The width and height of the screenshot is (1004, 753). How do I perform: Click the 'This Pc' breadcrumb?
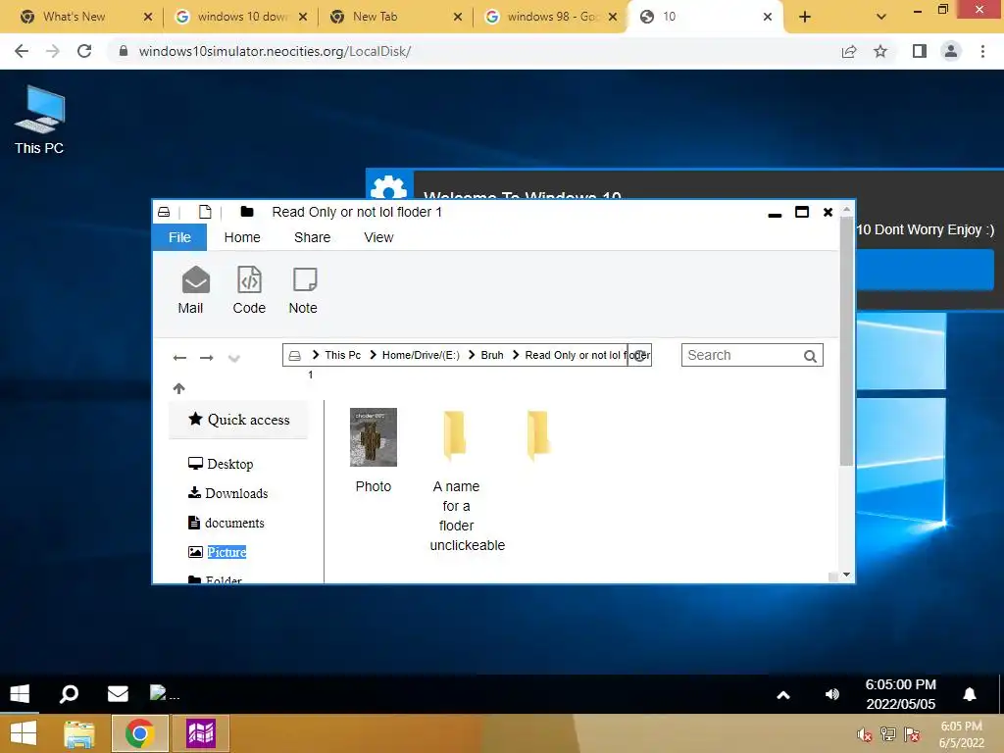coord(342,355)
